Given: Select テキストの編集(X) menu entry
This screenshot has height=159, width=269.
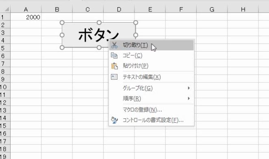Looking at the screenshot, I should point(152,77).
